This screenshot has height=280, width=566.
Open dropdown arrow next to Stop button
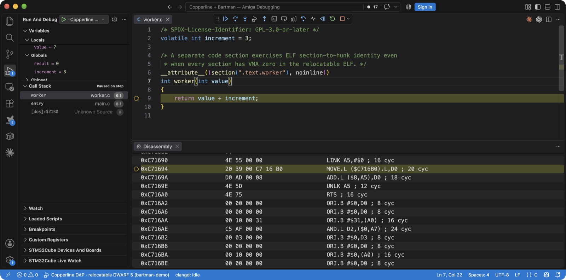point(348,19)
